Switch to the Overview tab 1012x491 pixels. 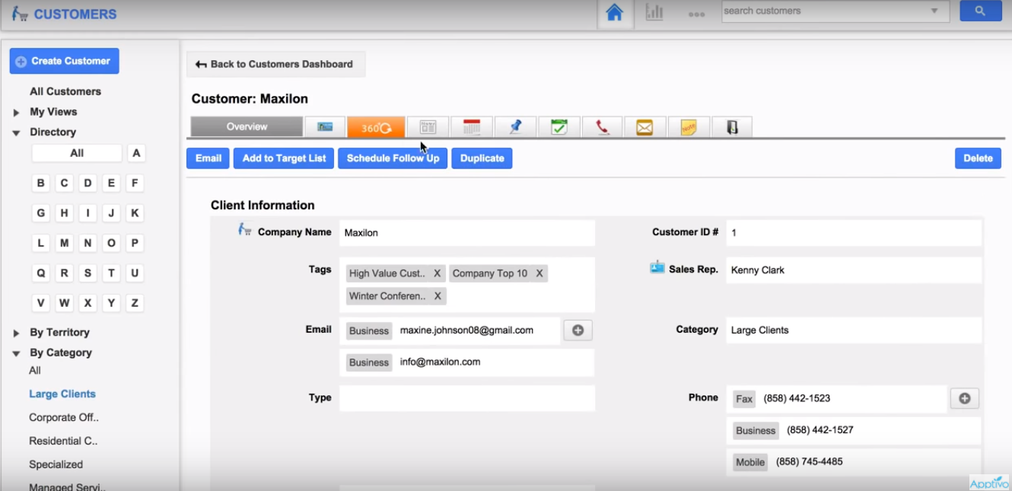pos(245,126)
